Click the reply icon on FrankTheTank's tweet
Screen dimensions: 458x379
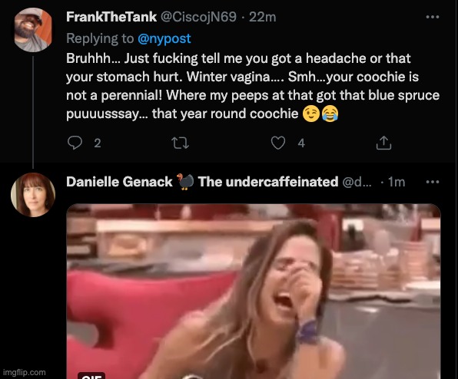pyautogui.click(x=75, y=143)
